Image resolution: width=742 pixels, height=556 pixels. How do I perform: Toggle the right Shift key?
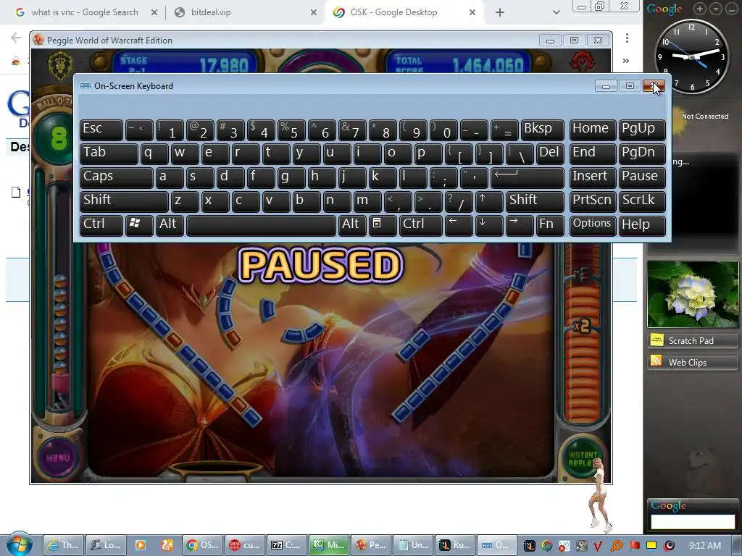535,201
